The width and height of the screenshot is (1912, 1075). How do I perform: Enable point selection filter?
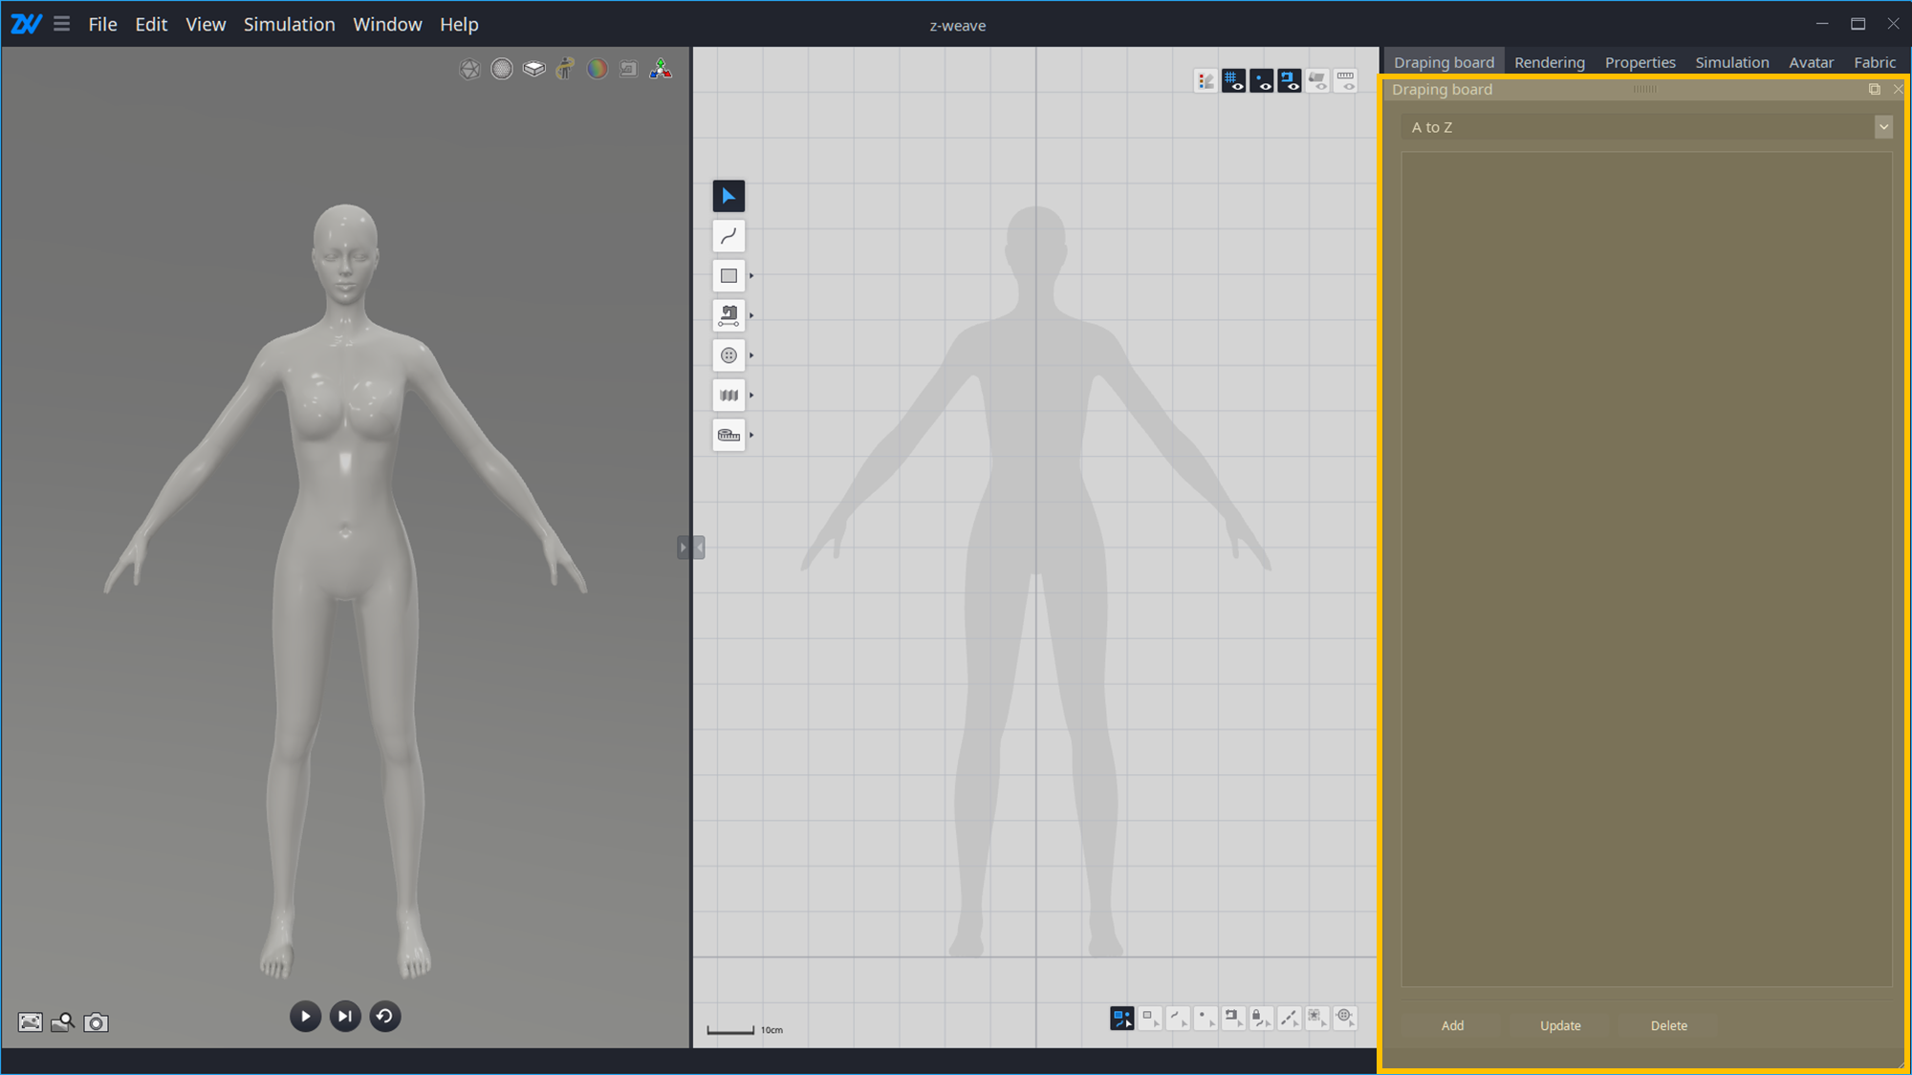pos(1206,1018)
